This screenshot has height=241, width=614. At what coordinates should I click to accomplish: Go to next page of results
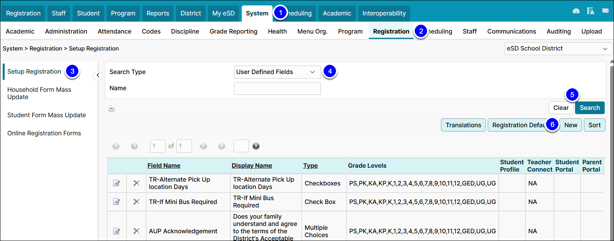[x=204, y=146]
